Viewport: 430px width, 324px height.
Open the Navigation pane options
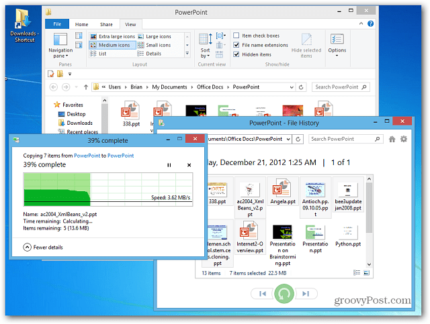[60, 46]
